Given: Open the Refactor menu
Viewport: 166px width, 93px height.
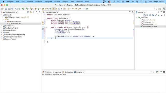Looking at the screenshot, I should point(39,2).
